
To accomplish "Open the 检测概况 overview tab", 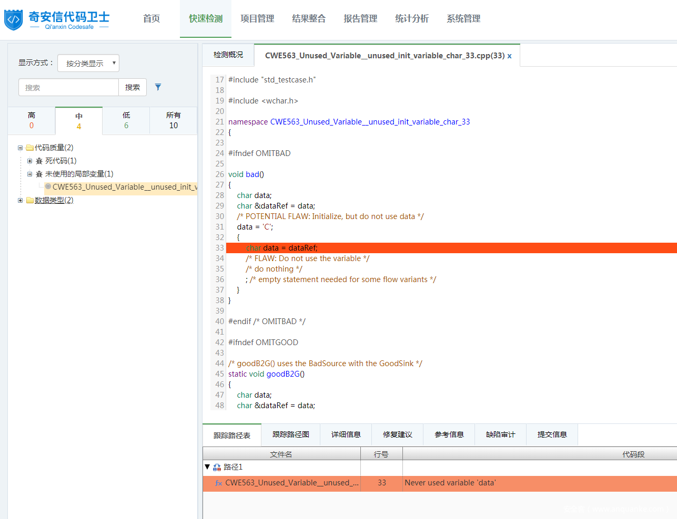I will point(228,55).
